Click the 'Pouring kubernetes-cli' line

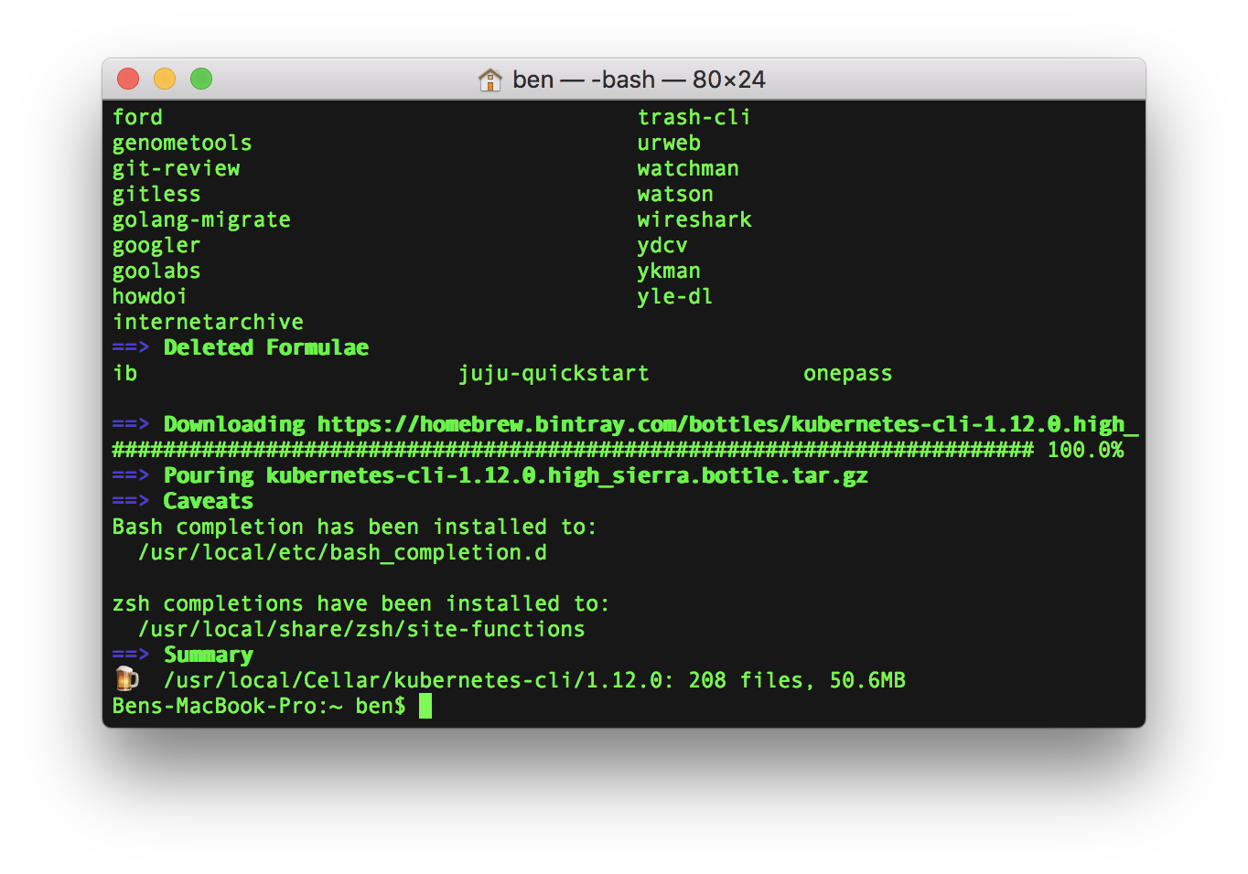(516, 475)
